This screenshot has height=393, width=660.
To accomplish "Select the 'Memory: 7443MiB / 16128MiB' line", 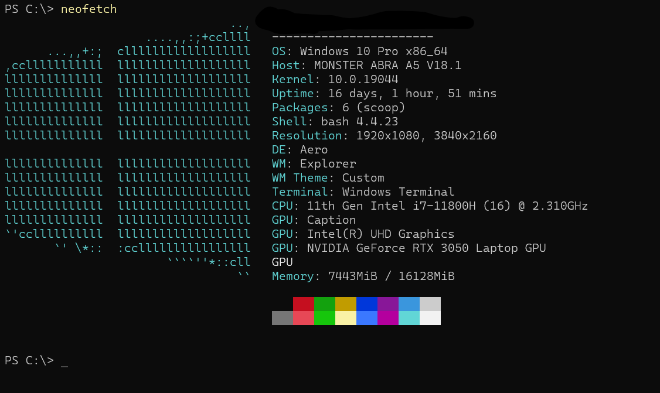I will 363,276.
